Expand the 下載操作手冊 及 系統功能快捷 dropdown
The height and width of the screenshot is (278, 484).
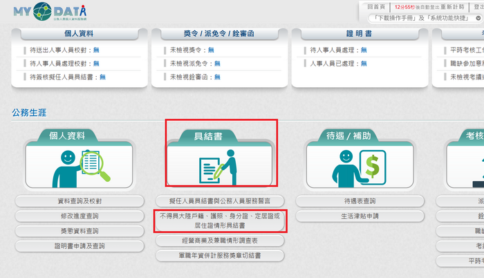[x=425, y=18]
